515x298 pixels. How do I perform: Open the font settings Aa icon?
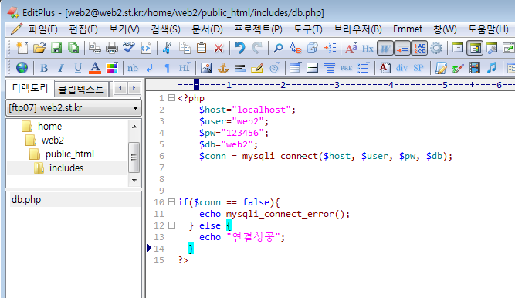pos(351,49)
